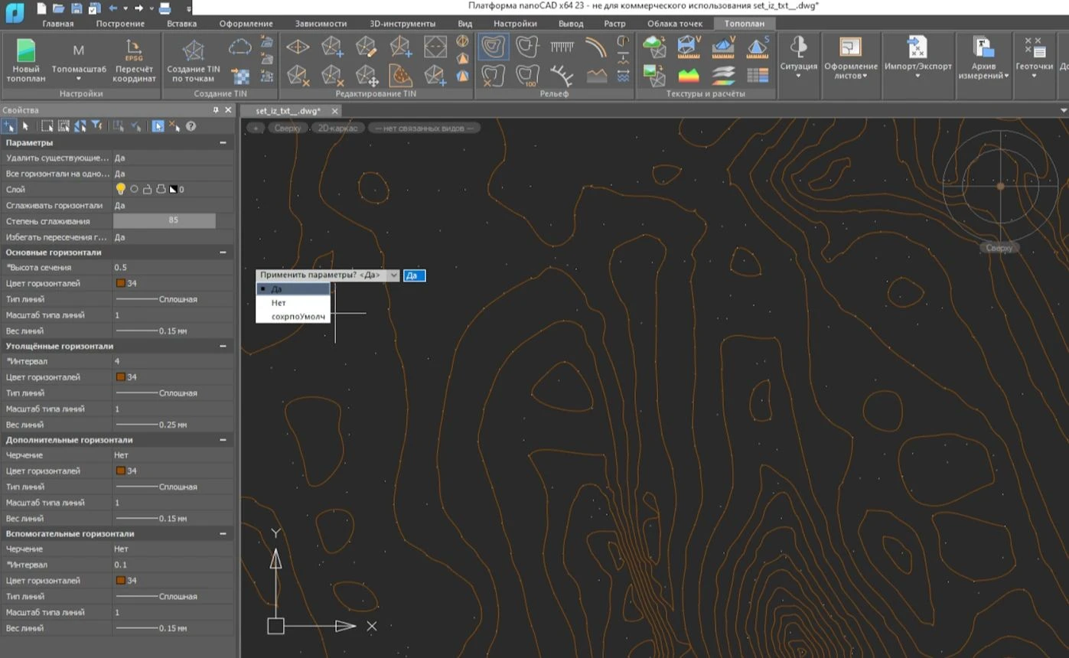
Task: Click the contour lines icon in Рельеф
Action: pyautogui.click(x=494, y=47)
